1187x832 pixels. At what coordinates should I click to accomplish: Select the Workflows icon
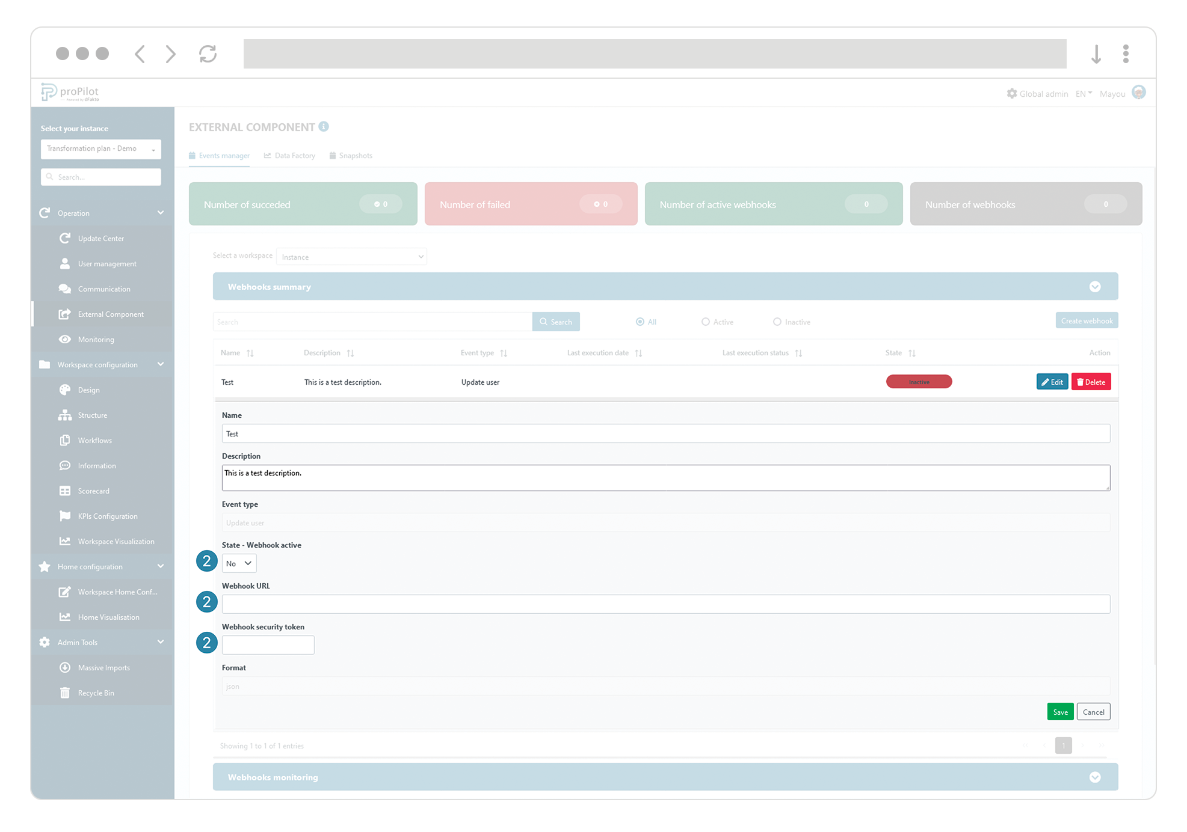tap(66, 440)
